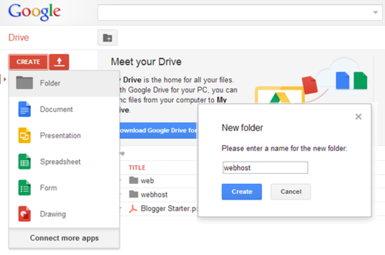Select the red Drawing icon
This screenshot has height=255, width=385.
[x=24, y=214]
